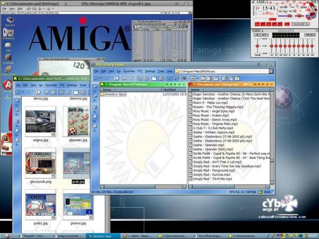This screenshot has width=319, height=239.
Task: Open drive A: in the front Directory Opus sidebar
Action: click(95, 109)
